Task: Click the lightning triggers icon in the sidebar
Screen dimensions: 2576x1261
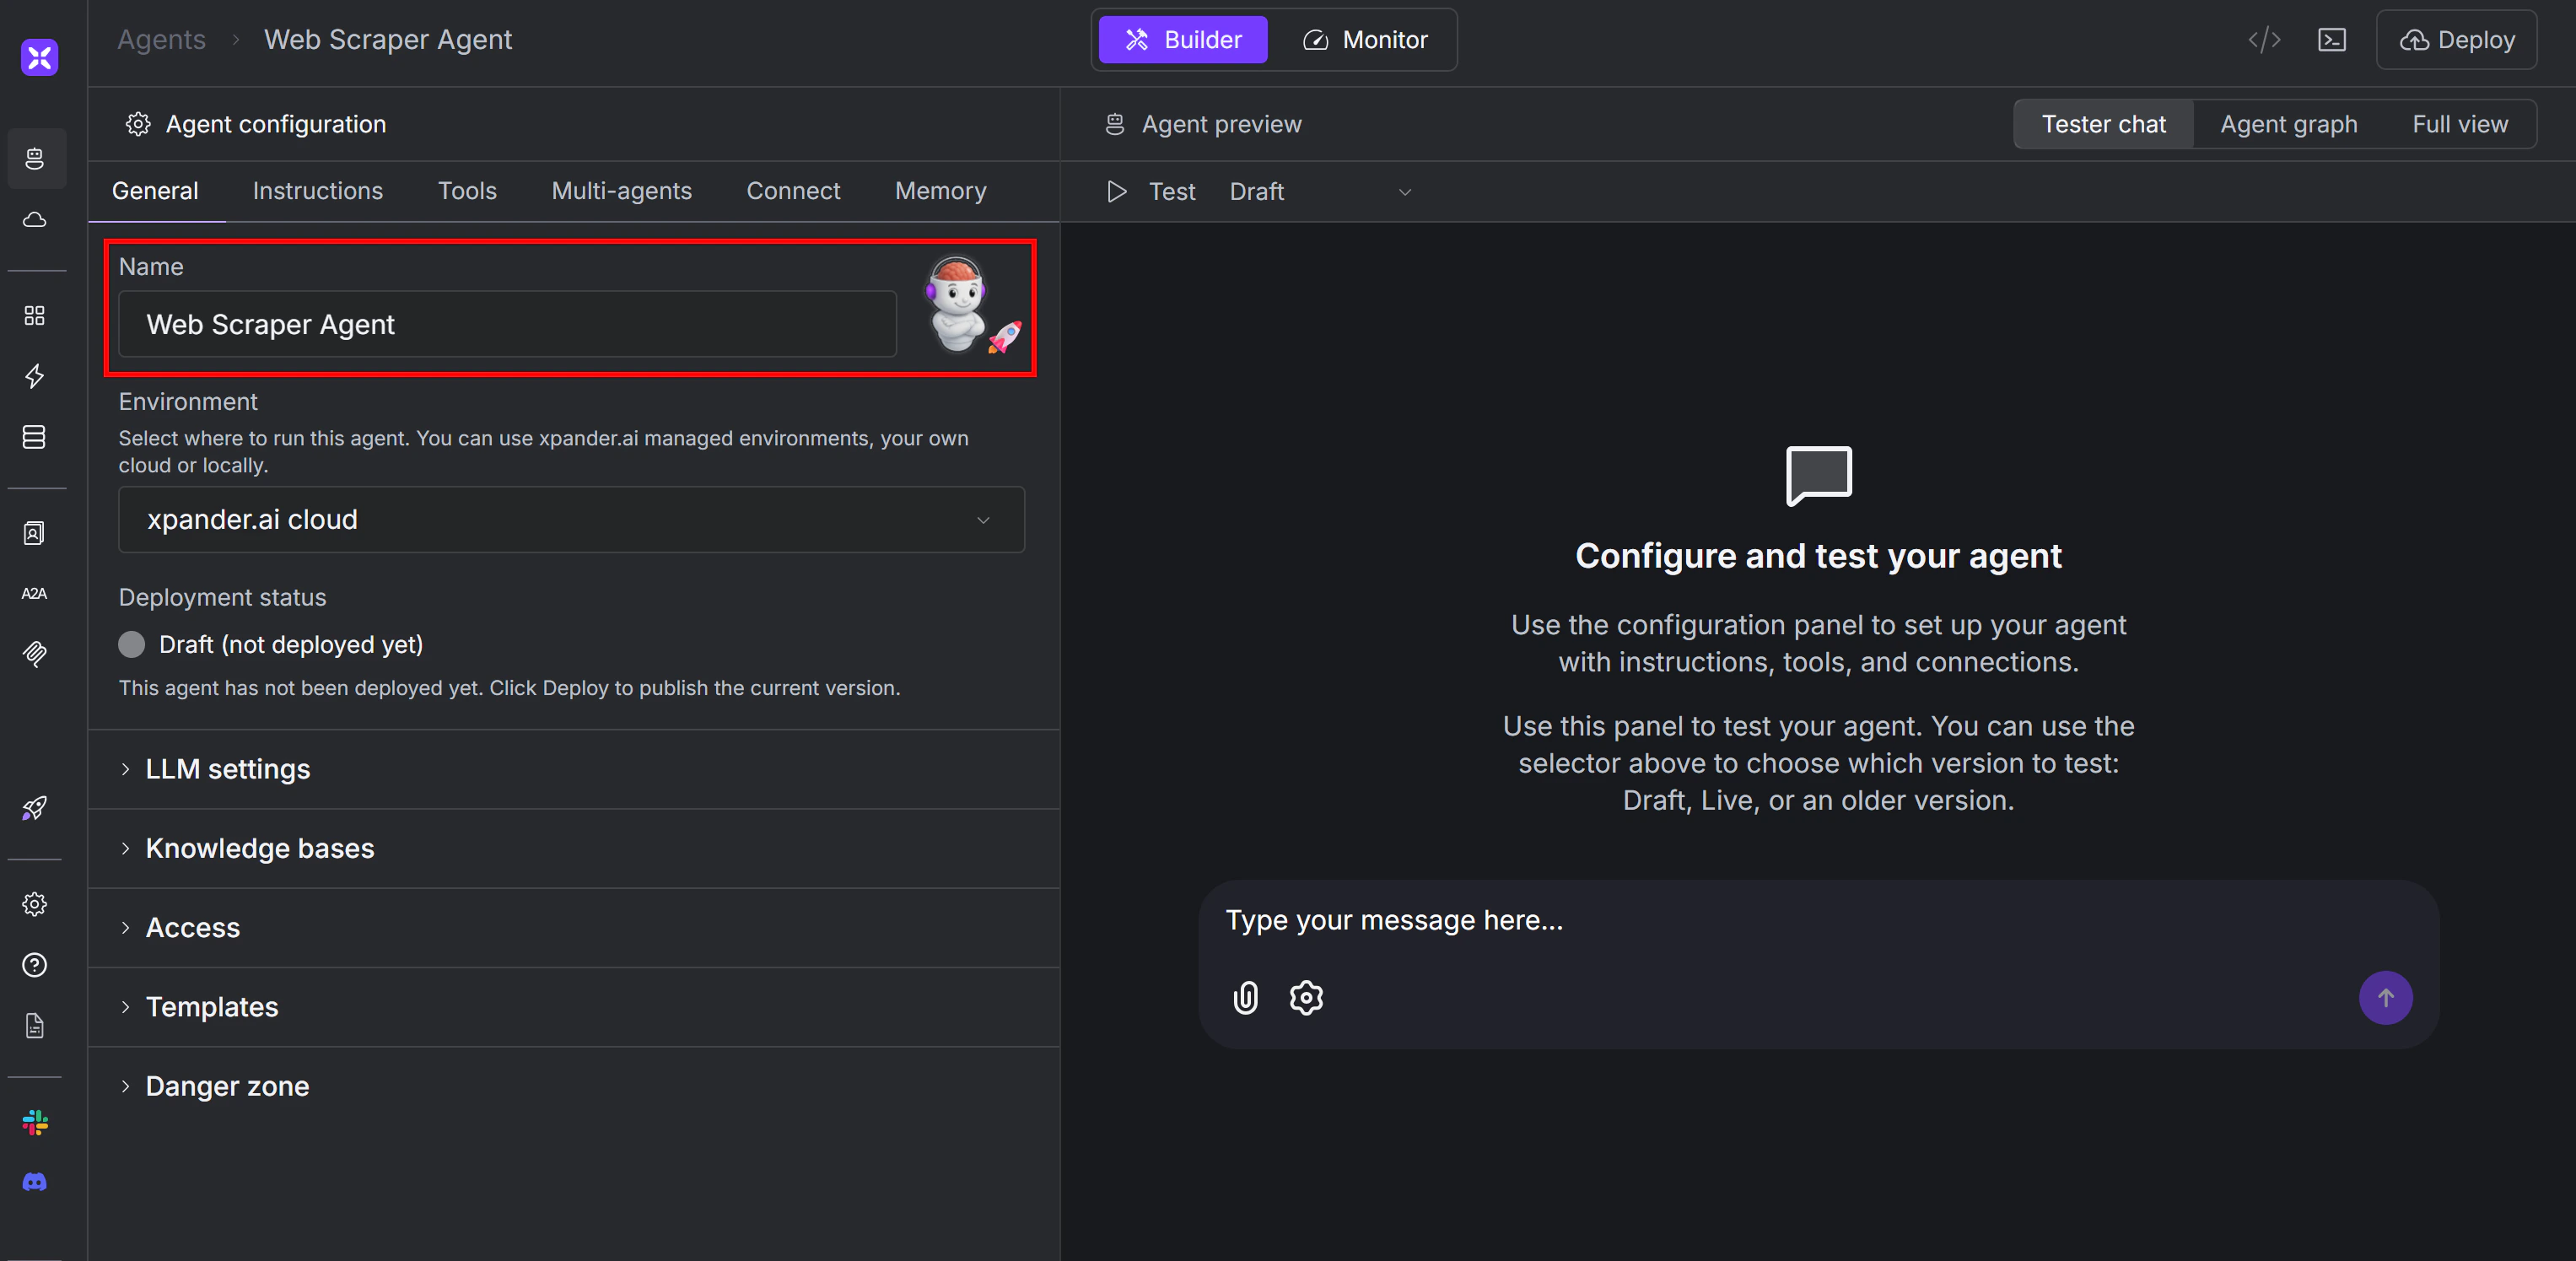Action: [36, 377]
